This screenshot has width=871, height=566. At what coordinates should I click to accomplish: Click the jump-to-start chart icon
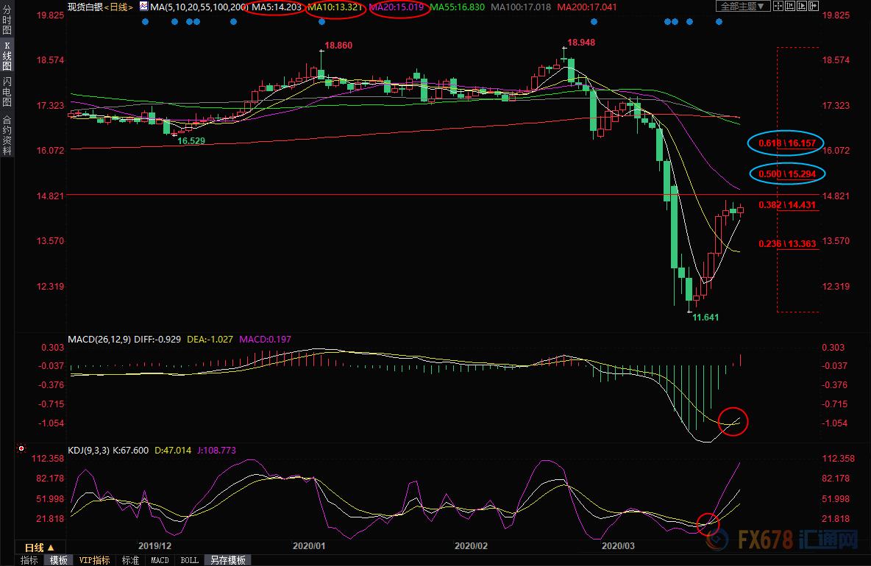coord(790,6)
